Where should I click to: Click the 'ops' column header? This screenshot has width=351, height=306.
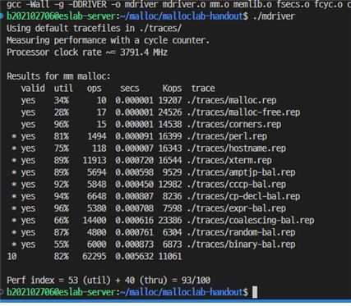(95, 89)
